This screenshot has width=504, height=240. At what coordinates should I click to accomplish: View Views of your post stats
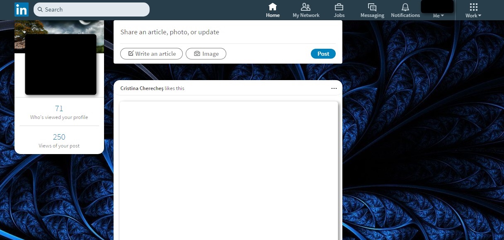pos(59,141)
